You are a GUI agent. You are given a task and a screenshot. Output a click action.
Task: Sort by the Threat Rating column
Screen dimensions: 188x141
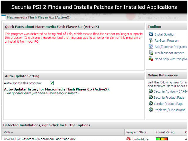pos(168,132)
